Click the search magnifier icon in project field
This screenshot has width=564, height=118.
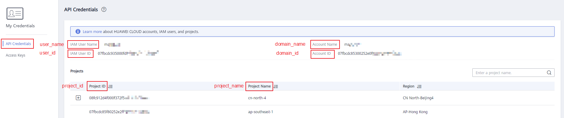click(x=549, y=73)
